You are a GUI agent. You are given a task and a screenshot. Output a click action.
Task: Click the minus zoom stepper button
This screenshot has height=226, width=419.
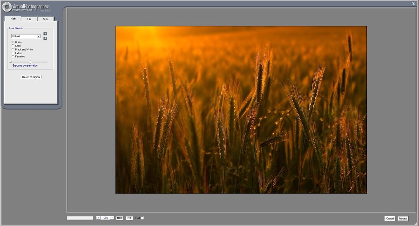pyautogui.click(x=112, y=218)
